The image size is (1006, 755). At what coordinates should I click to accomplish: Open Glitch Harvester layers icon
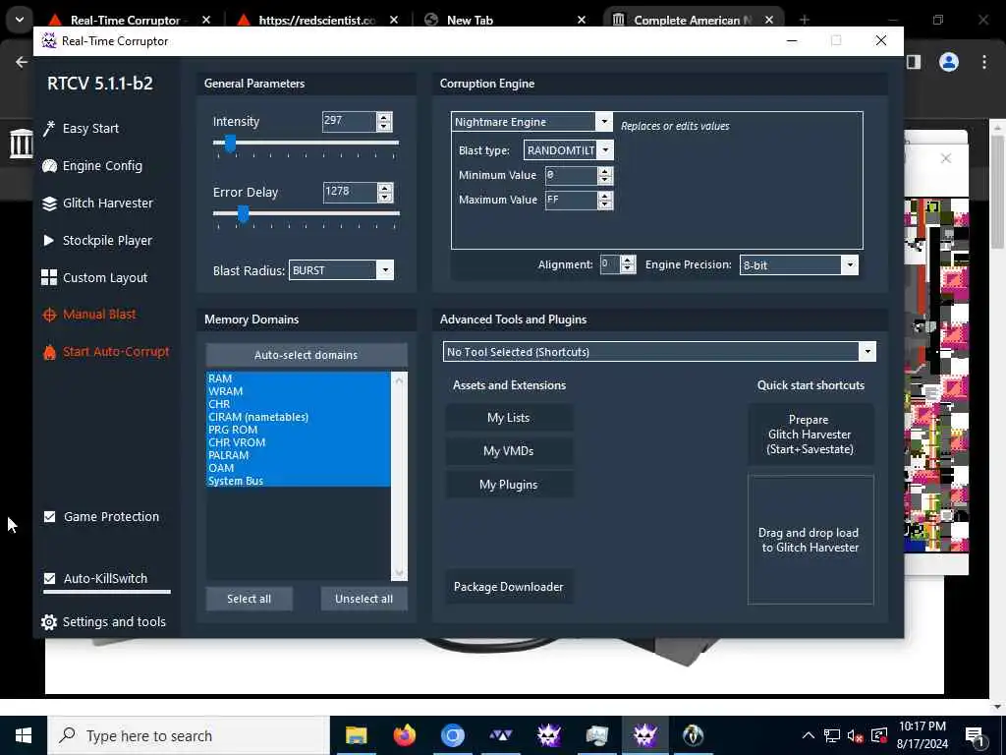pos(49,203)
